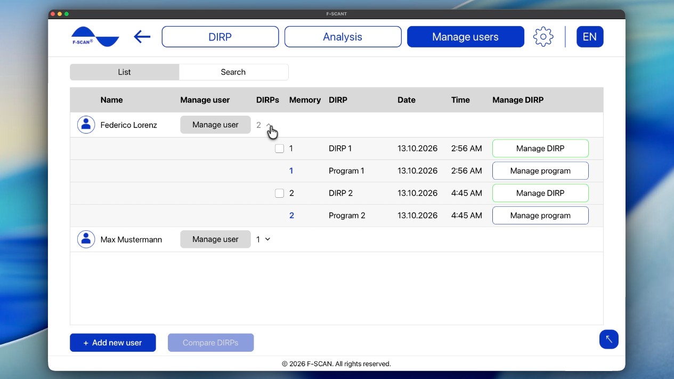Click the date in the DIRP 1 row
Viewport: 674px width, 379px height.
pyautogui.click(x=418, y=149)
